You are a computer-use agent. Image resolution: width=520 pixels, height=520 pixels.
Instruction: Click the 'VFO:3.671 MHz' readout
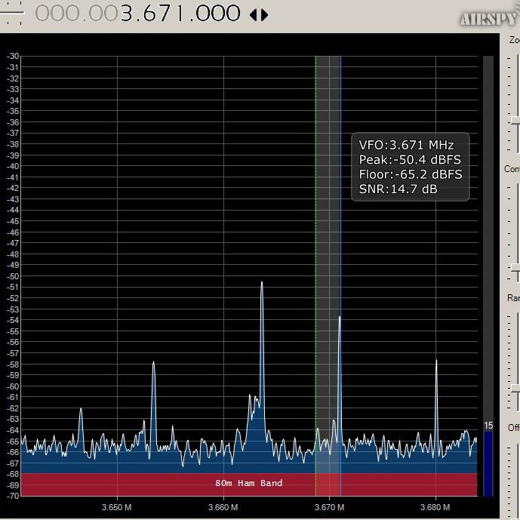point(406,145)
